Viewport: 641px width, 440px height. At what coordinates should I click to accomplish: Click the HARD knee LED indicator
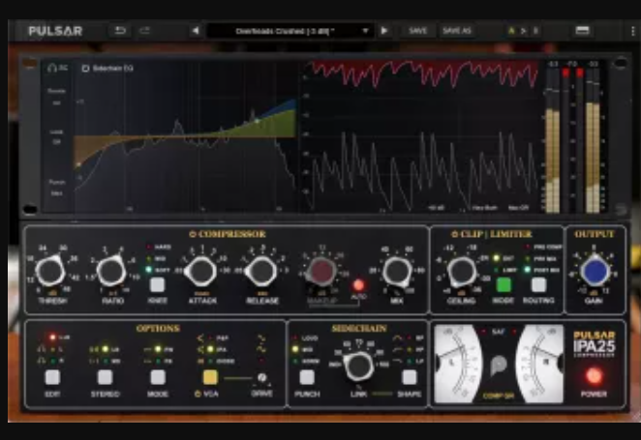point(149,247)
